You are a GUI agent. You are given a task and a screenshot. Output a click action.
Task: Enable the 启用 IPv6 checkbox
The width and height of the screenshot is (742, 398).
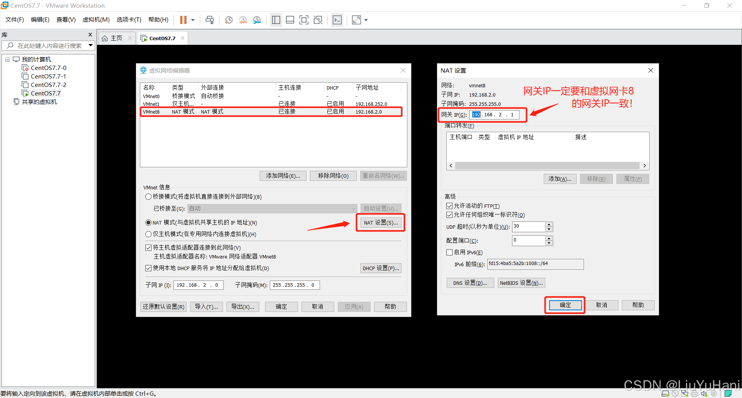tap(449, 252)
